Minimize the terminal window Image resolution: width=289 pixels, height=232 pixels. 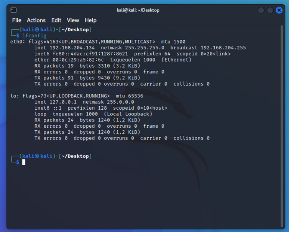pyautogui.click(x=261, y=10)
